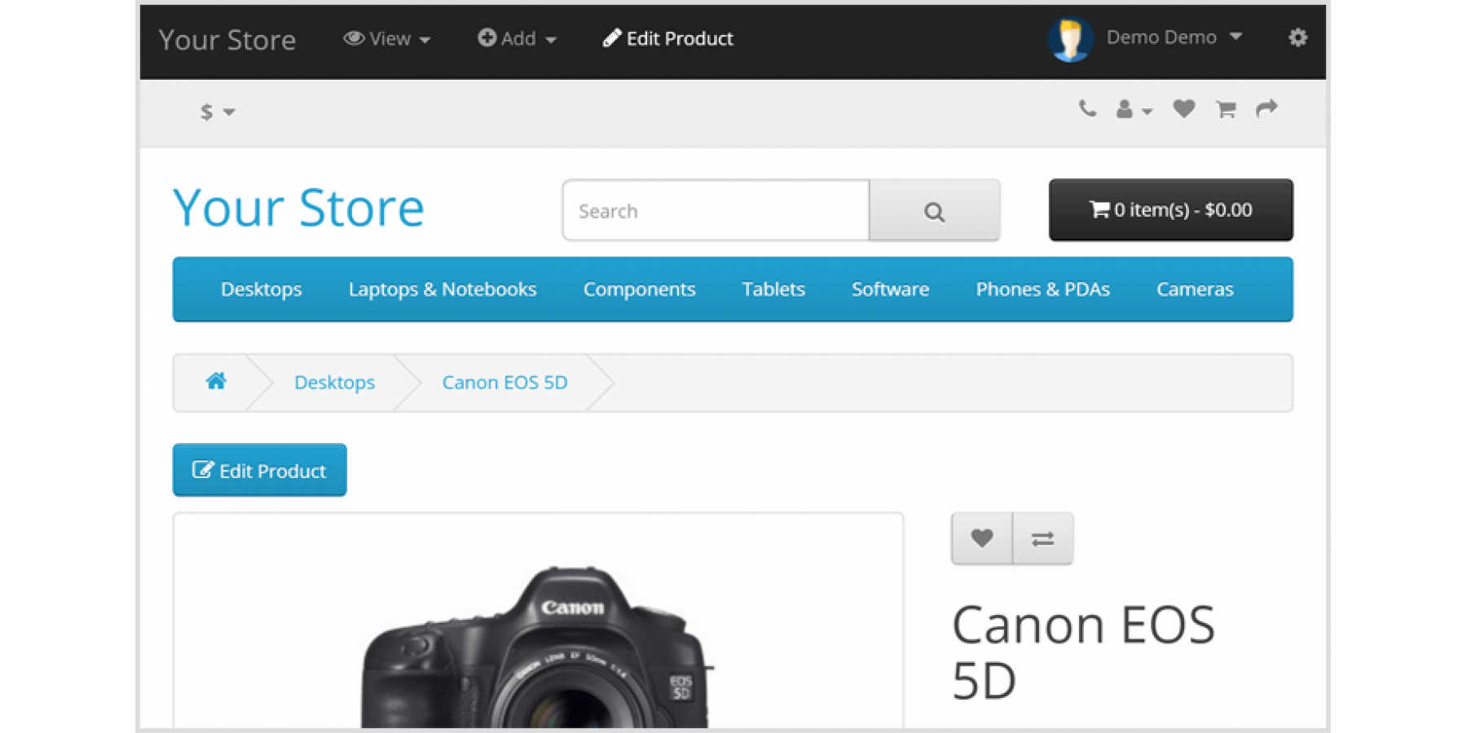Viewport: 1467px width, 733px height.
Task: Open the Desktops menu category
Action: (x=261, y=289)
